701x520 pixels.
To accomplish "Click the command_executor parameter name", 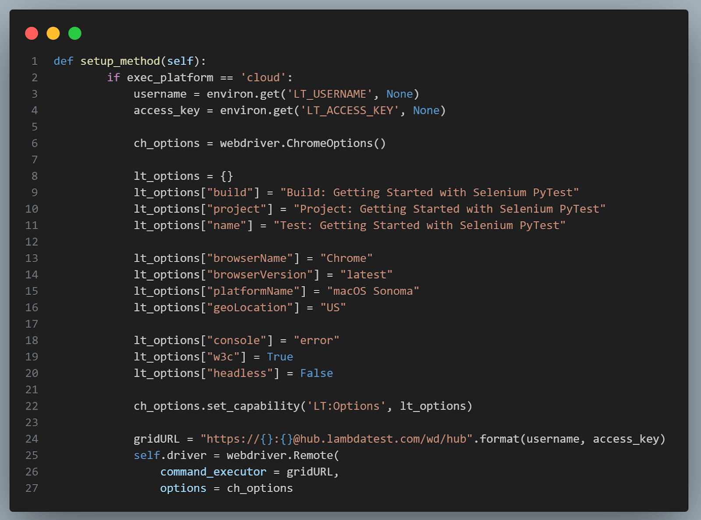I will coord(213,472).
